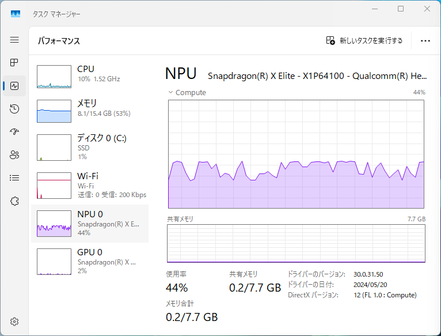The width and height of the screenshot is (441, 336).
Task: Open the Users page icon
Action: point(14,154)
